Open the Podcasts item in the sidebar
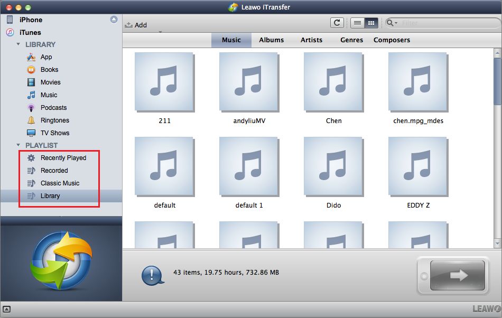502x318 pixels. 53,108
